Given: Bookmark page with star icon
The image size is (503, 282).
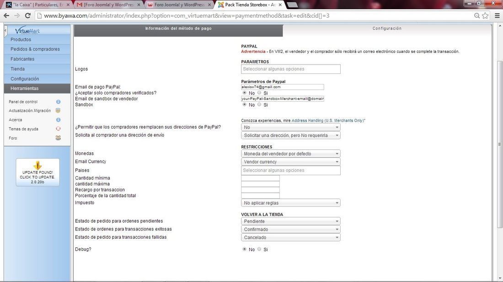Looking at the screenshot, I should 485,16.
